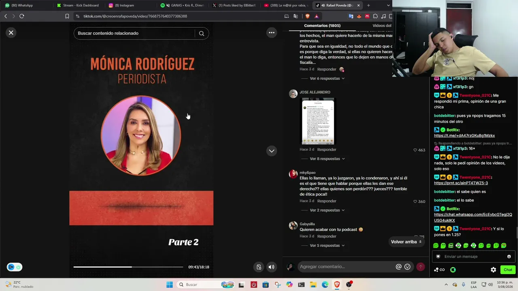Post the comment with the arrow button
The width and height of the screenshot is (518, 291).
pos(420,267)
